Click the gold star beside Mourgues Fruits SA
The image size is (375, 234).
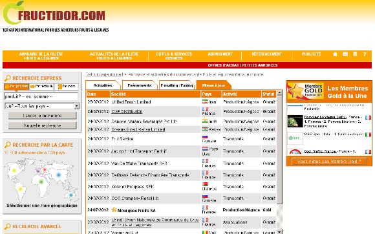point(114,209)
